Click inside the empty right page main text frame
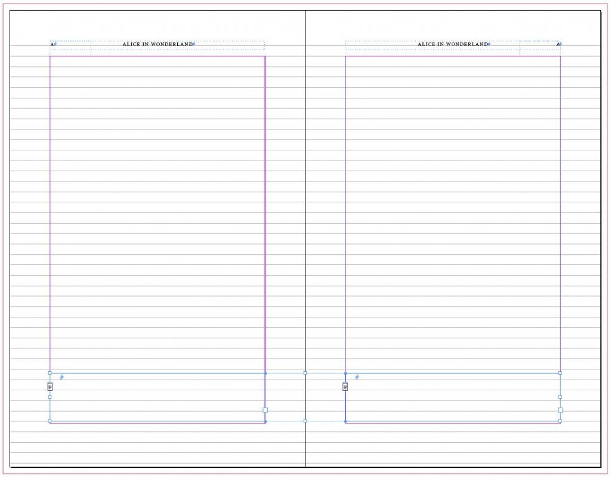 [452, 209]
